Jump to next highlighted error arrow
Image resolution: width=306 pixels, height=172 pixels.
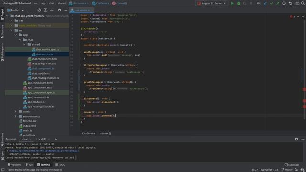[x=303, y=17]
